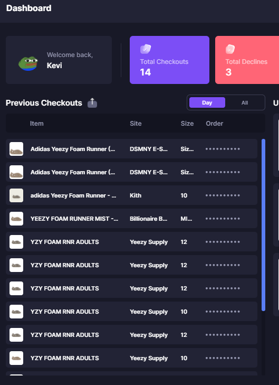Image resolution: width=279 pixels, height=385 pixels.
Task: Switch to the All filter
Action: click(x=245, y=102)
